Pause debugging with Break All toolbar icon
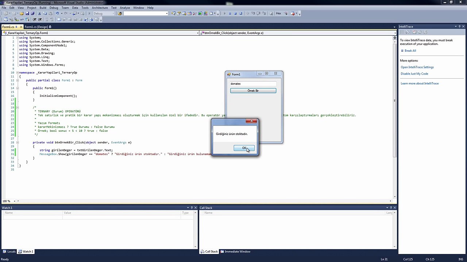 tap(230, 13)
